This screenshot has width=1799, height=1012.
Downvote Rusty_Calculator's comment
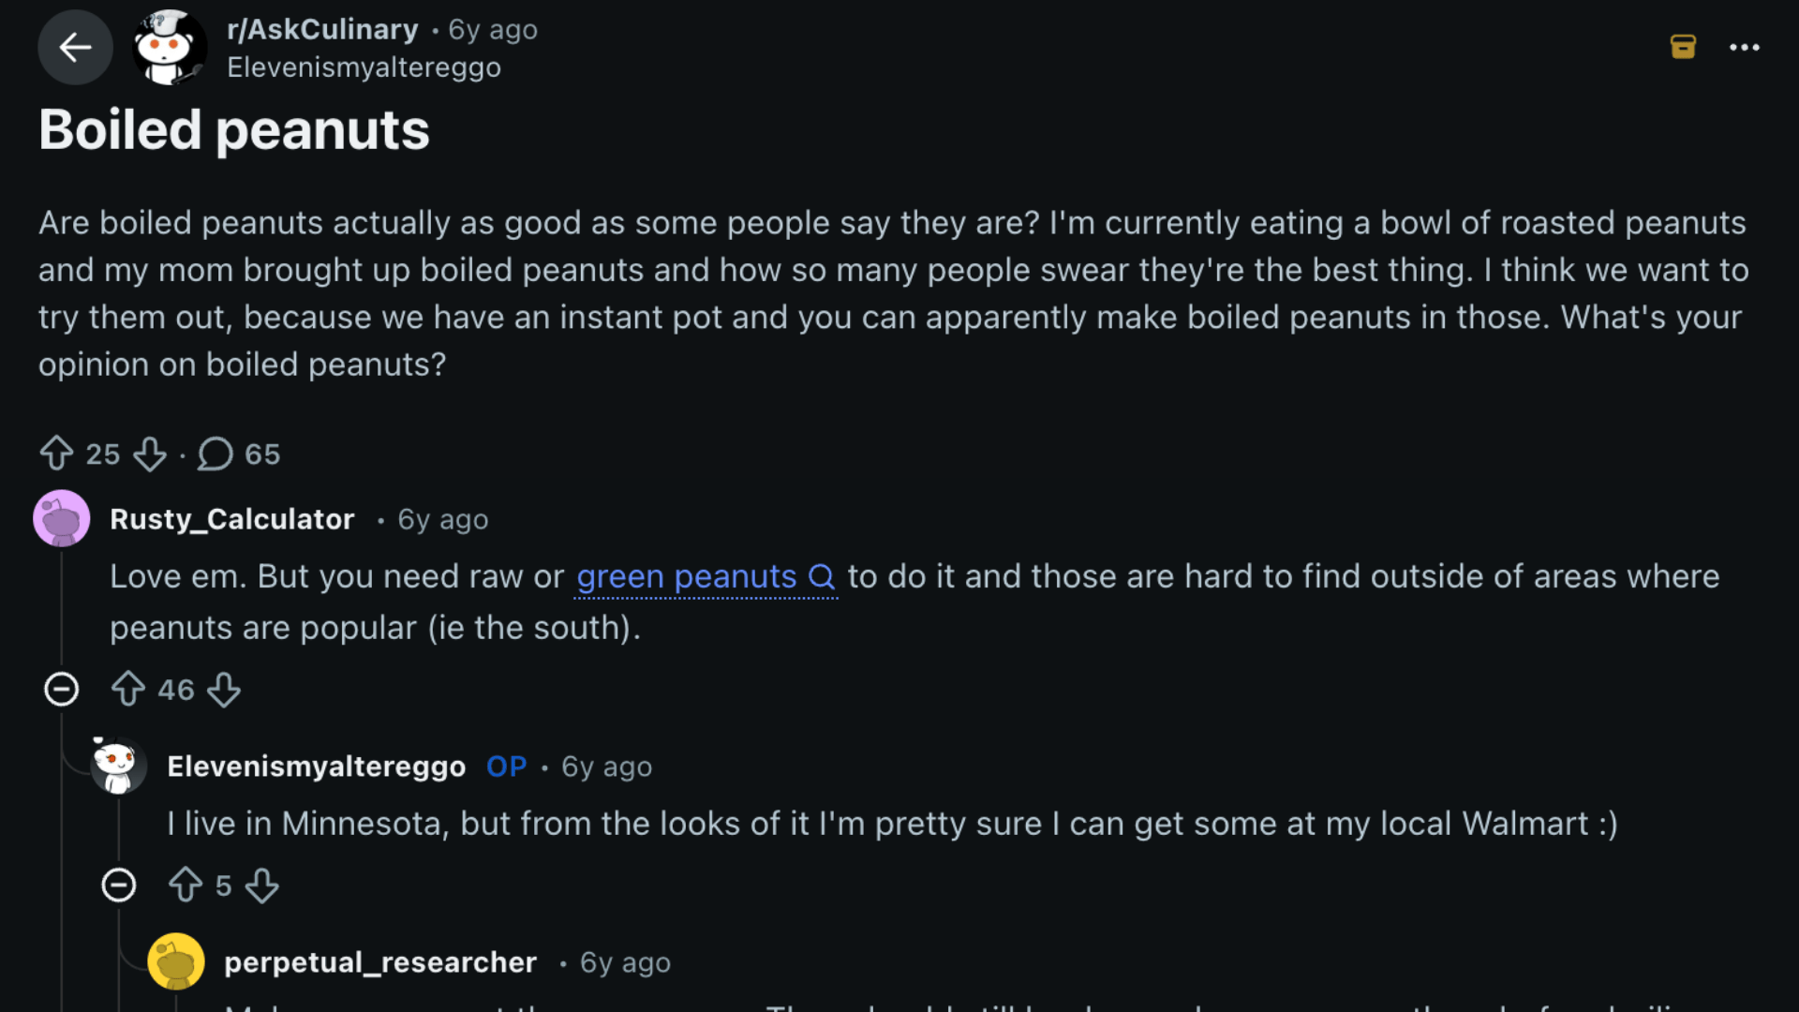pyautogui.click(x=224, y=690)
